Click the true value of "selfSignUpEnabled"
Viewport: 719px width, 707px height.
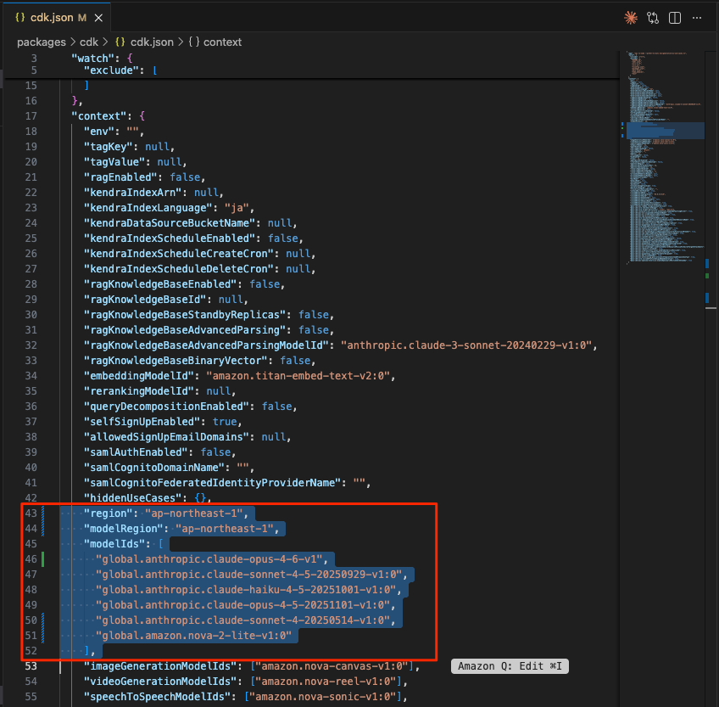click(225, 421)
